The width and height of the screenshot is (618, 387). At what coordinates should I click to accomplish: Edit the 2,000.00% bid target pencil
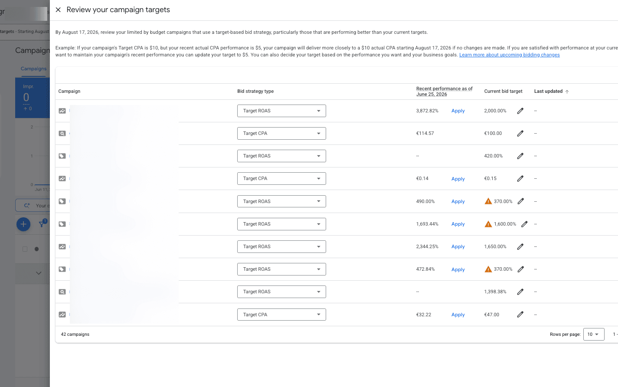pos(520,111)
